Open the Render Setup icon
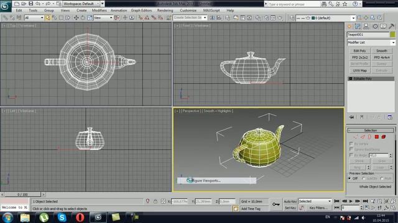Viewport: 398px width, 223px height. [x=266, y=18]
